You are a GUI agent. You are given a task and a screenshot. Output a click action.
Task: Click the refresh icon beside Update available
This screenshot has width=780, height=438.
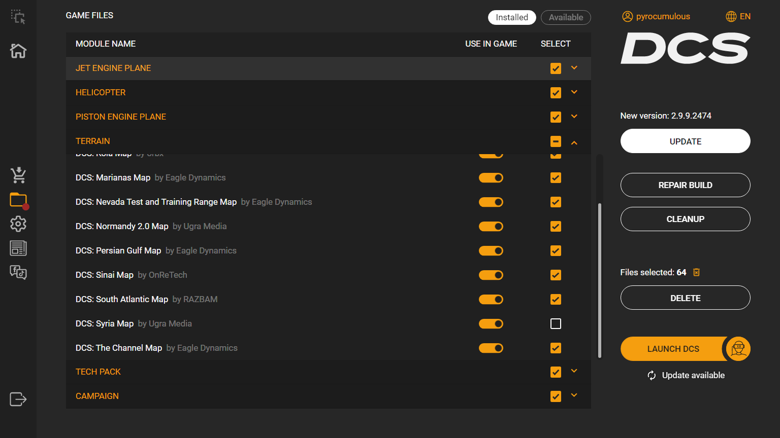point(652,375)
